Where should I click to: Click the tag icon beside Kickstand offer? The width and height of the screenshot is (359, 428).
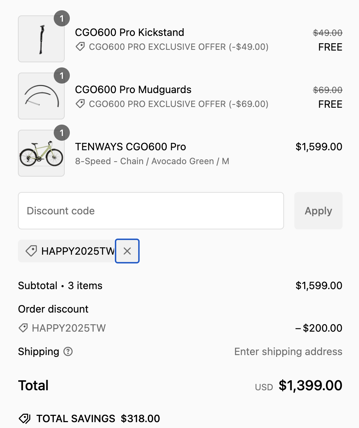click(x=80, y=47)
